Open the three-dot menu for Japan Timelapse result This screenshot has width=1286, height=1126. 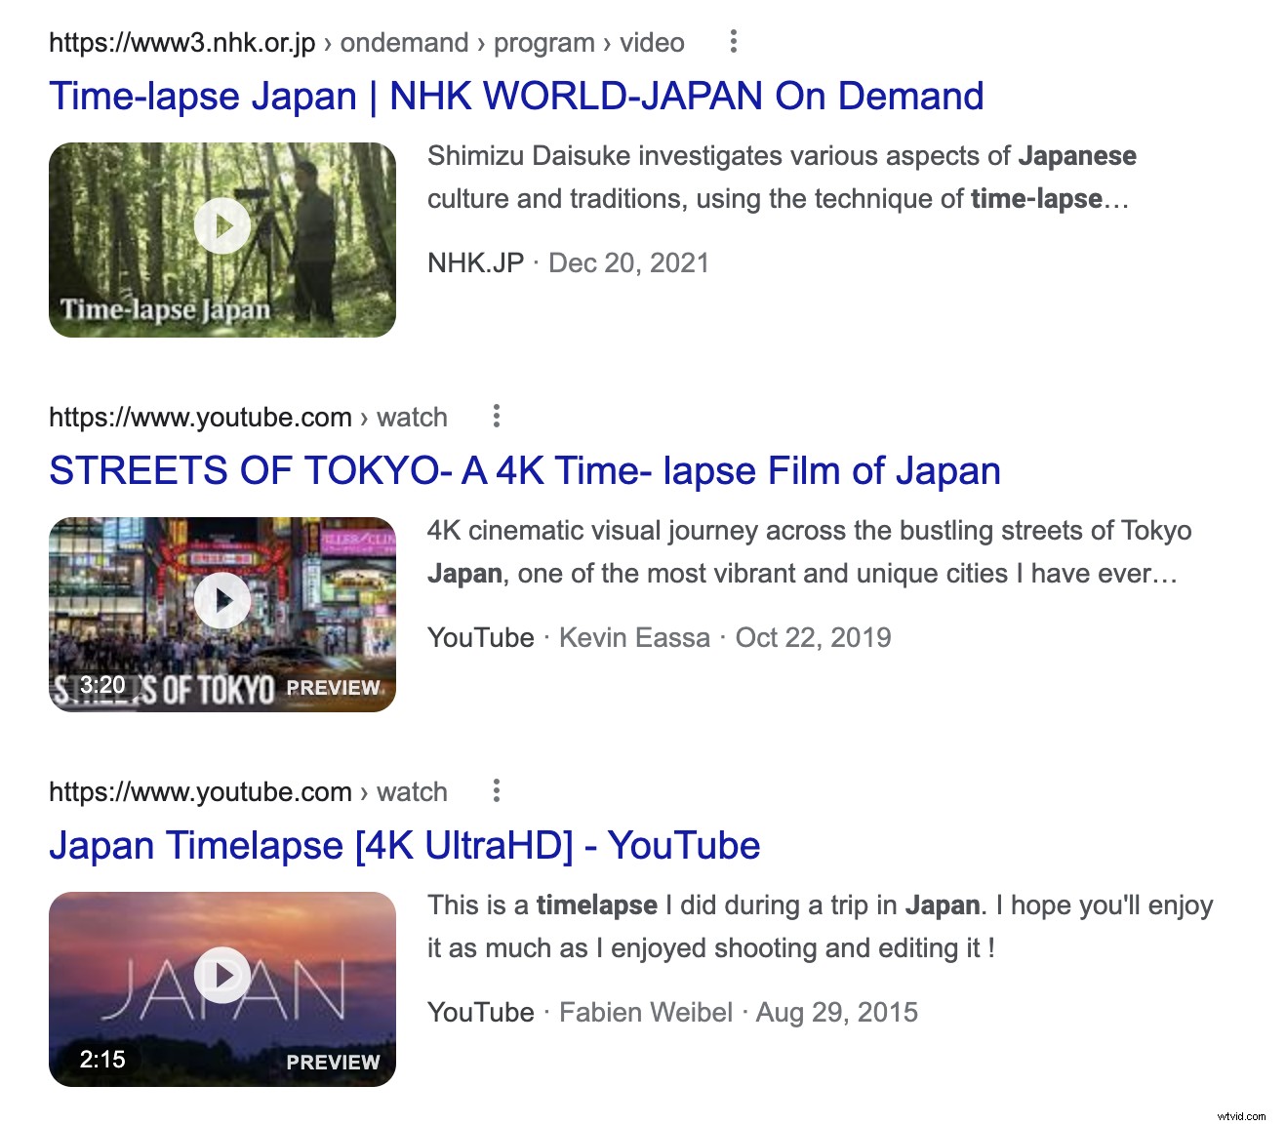tap(497, 791)
